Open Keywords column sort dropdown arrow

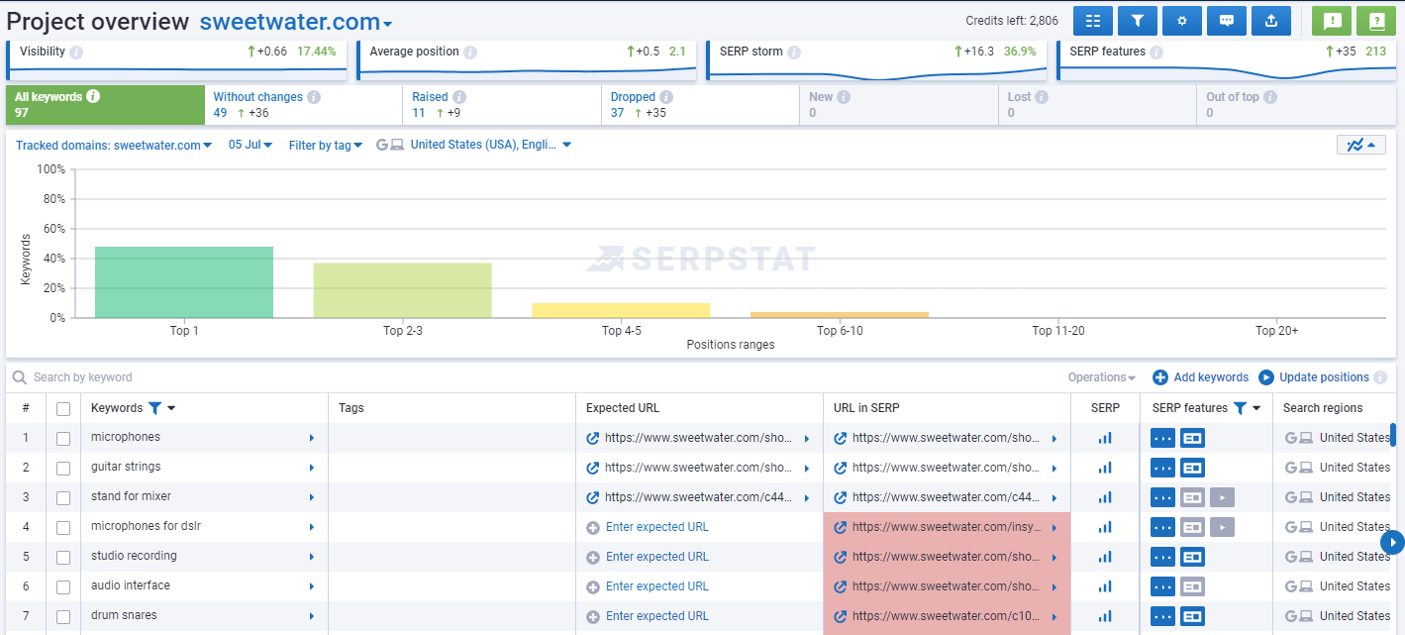(171, 408)
